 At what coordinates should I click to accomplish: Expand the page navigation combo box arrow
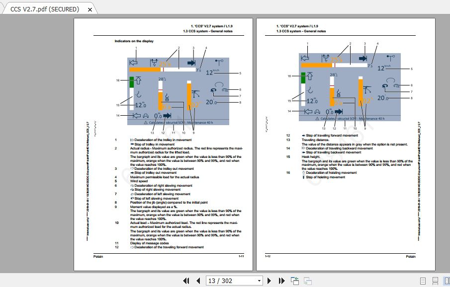coord(258,281)
